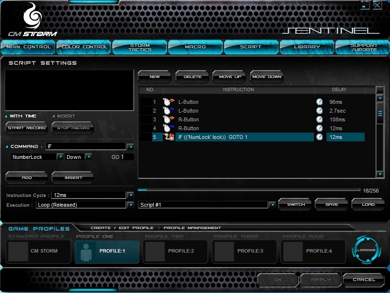
Task: Click the clock icon beside 108ms
Action: 319,119
